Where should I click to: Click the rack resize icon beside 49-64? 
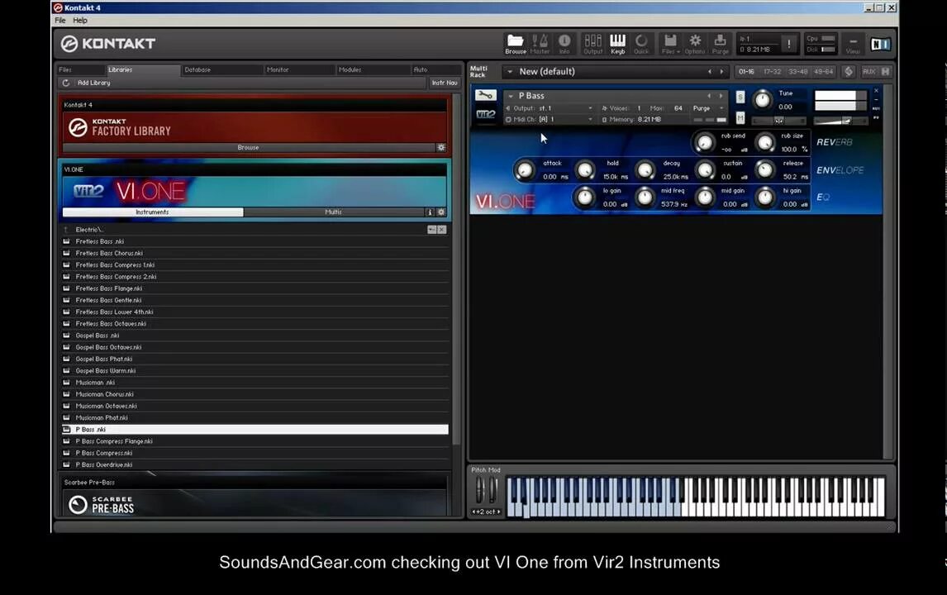pyautogui.click(x=848, y=71)
